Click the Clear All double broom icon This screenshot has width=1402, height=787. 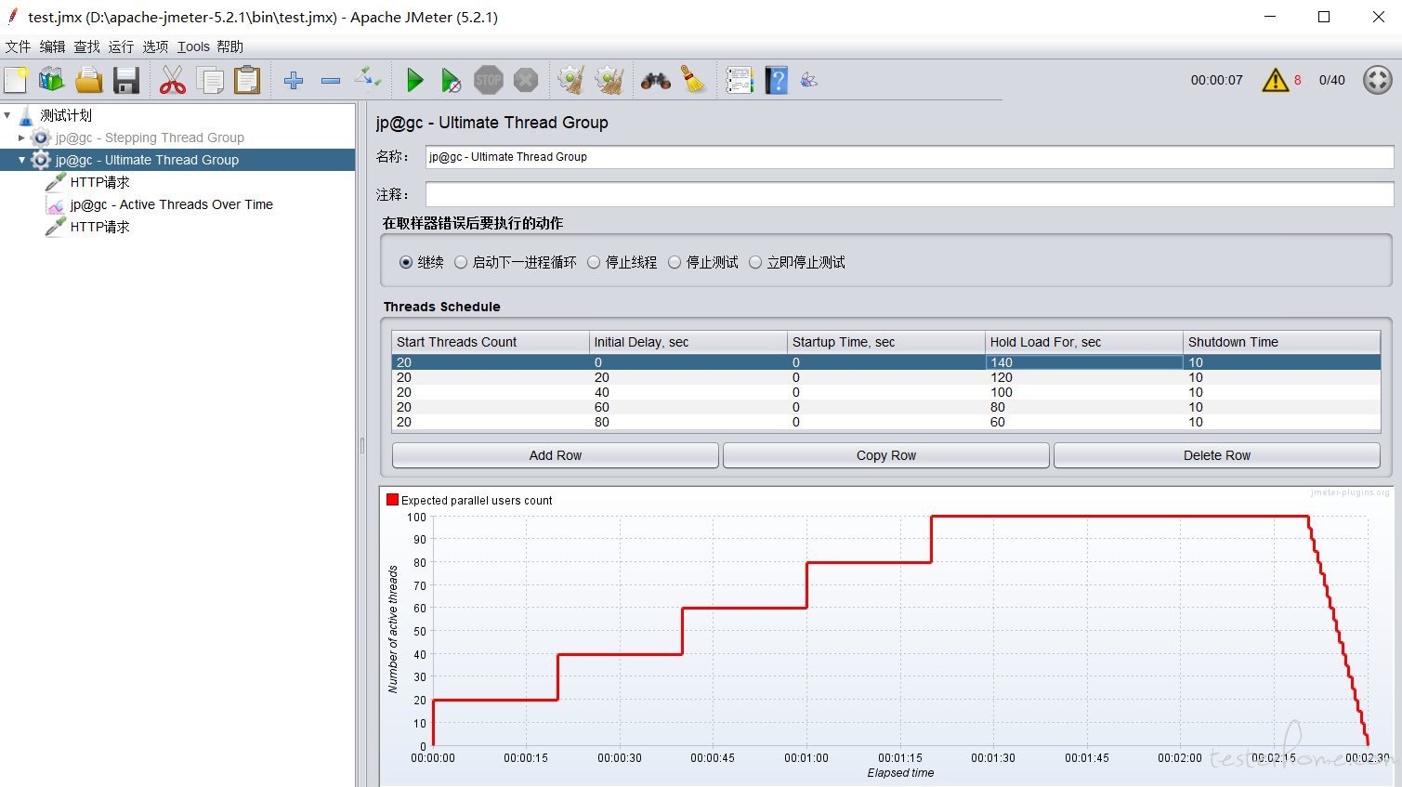(x=609, y=81)
